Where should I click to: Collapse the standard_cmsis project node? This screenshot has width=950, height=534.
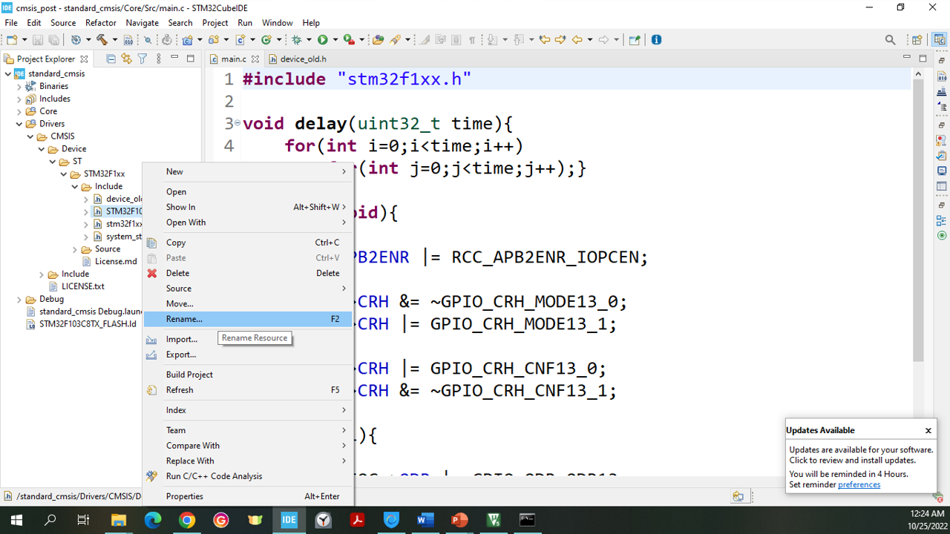pos(8,73)
